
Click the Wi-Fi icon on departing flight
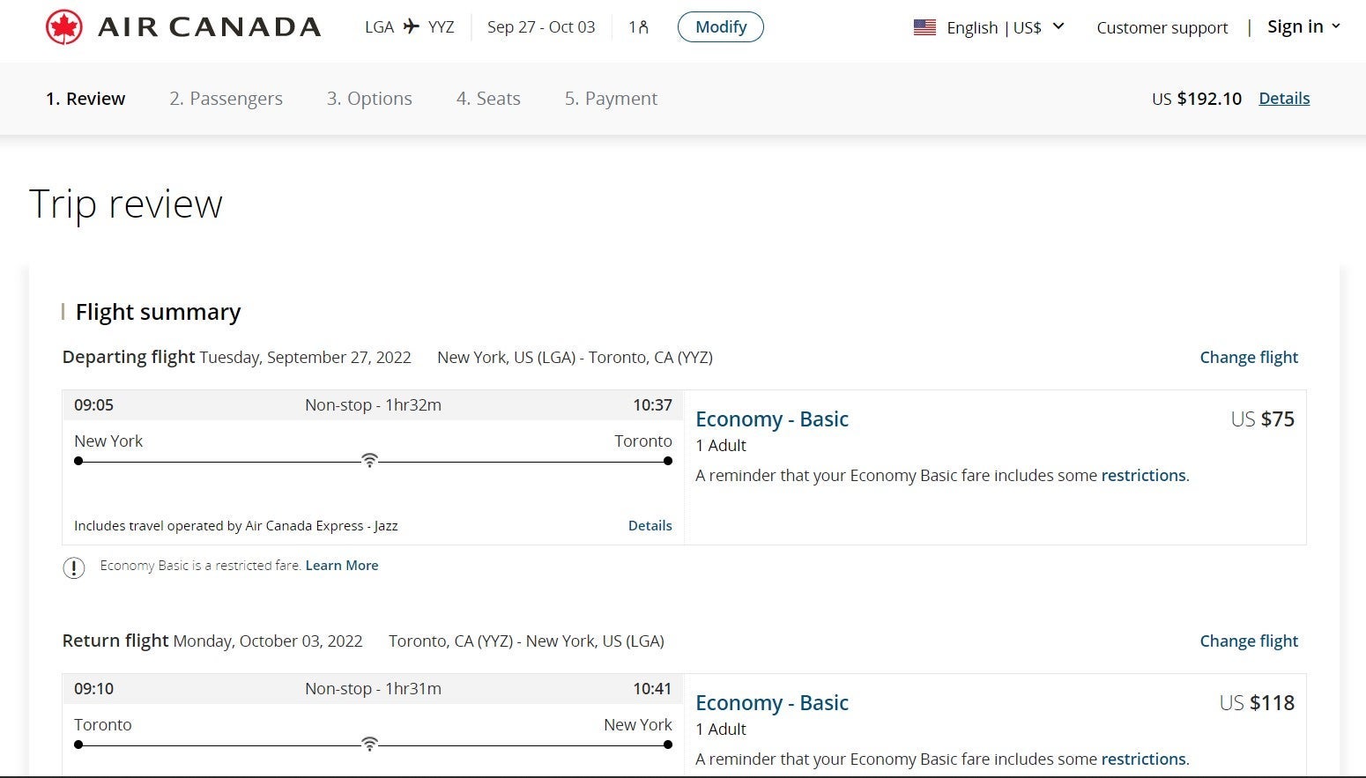pos(370,460)
